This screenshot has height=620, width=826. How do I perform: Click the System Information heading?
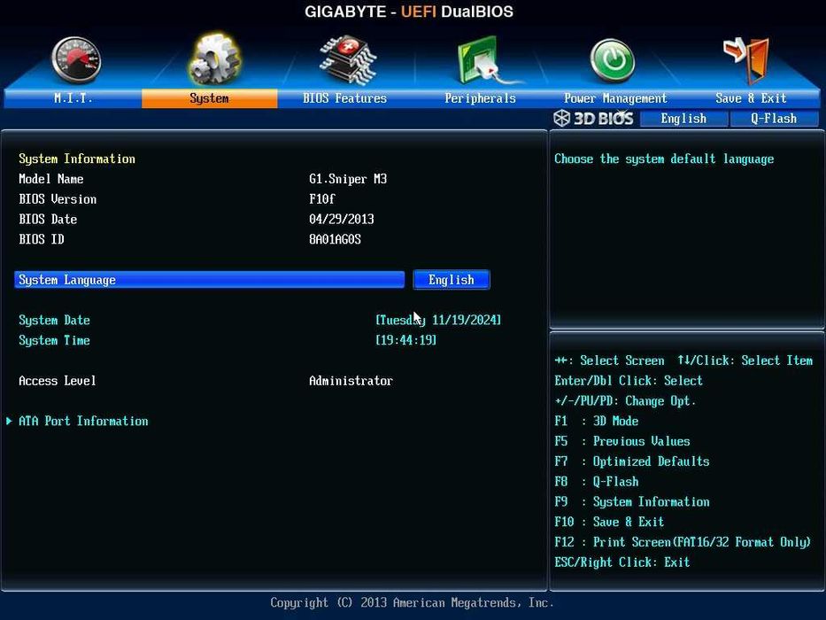point(77,159)
